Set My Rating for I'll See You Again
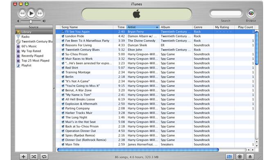This screenshot has width=270, height=160. click(x=224, y=32)
